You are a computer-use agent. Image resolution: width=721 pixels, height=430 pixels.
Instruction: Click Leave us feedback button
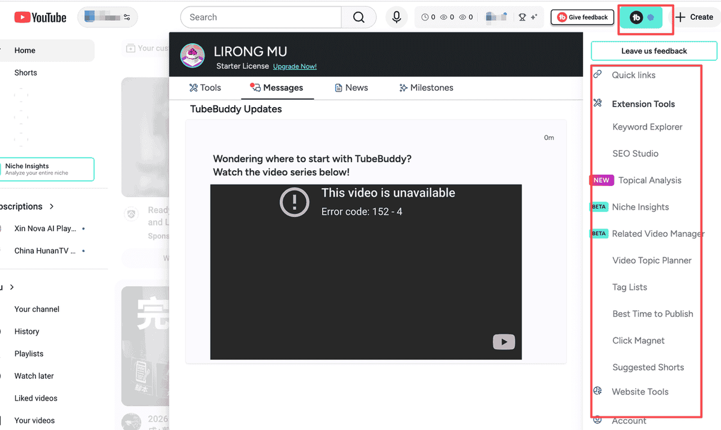[654, 51]
